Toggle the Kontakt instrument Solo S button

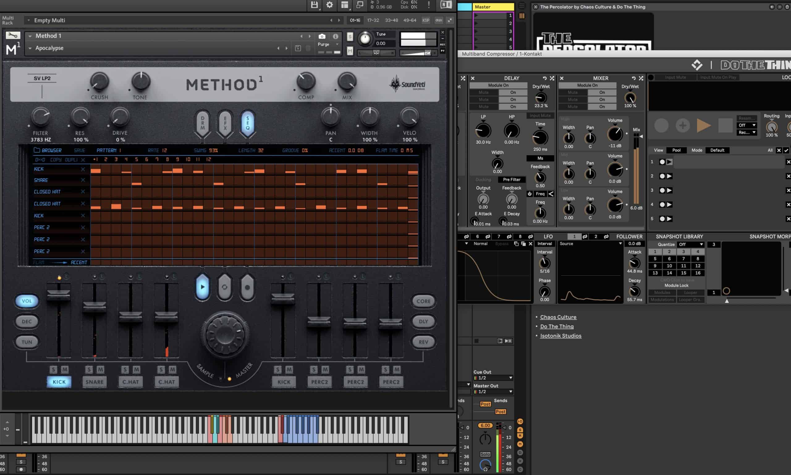tap(350, 36)
